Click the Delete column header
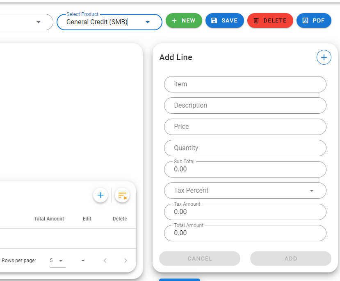Viewport: 340px width, 281px height. pyautogui.click(x=120, y=219)
